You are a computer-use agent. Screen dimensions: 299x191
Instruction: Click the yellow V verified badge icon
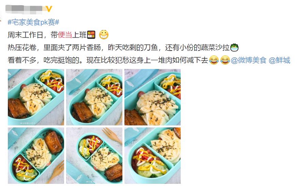click(x=49, y=9)
